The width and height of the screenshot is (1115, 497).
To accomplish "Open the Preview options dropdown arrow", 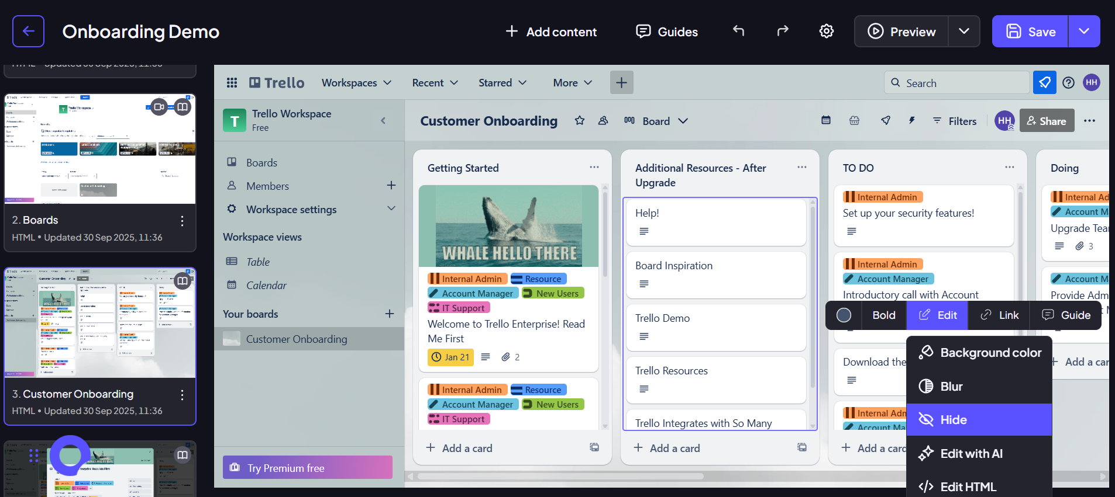I will coord(964,31).
